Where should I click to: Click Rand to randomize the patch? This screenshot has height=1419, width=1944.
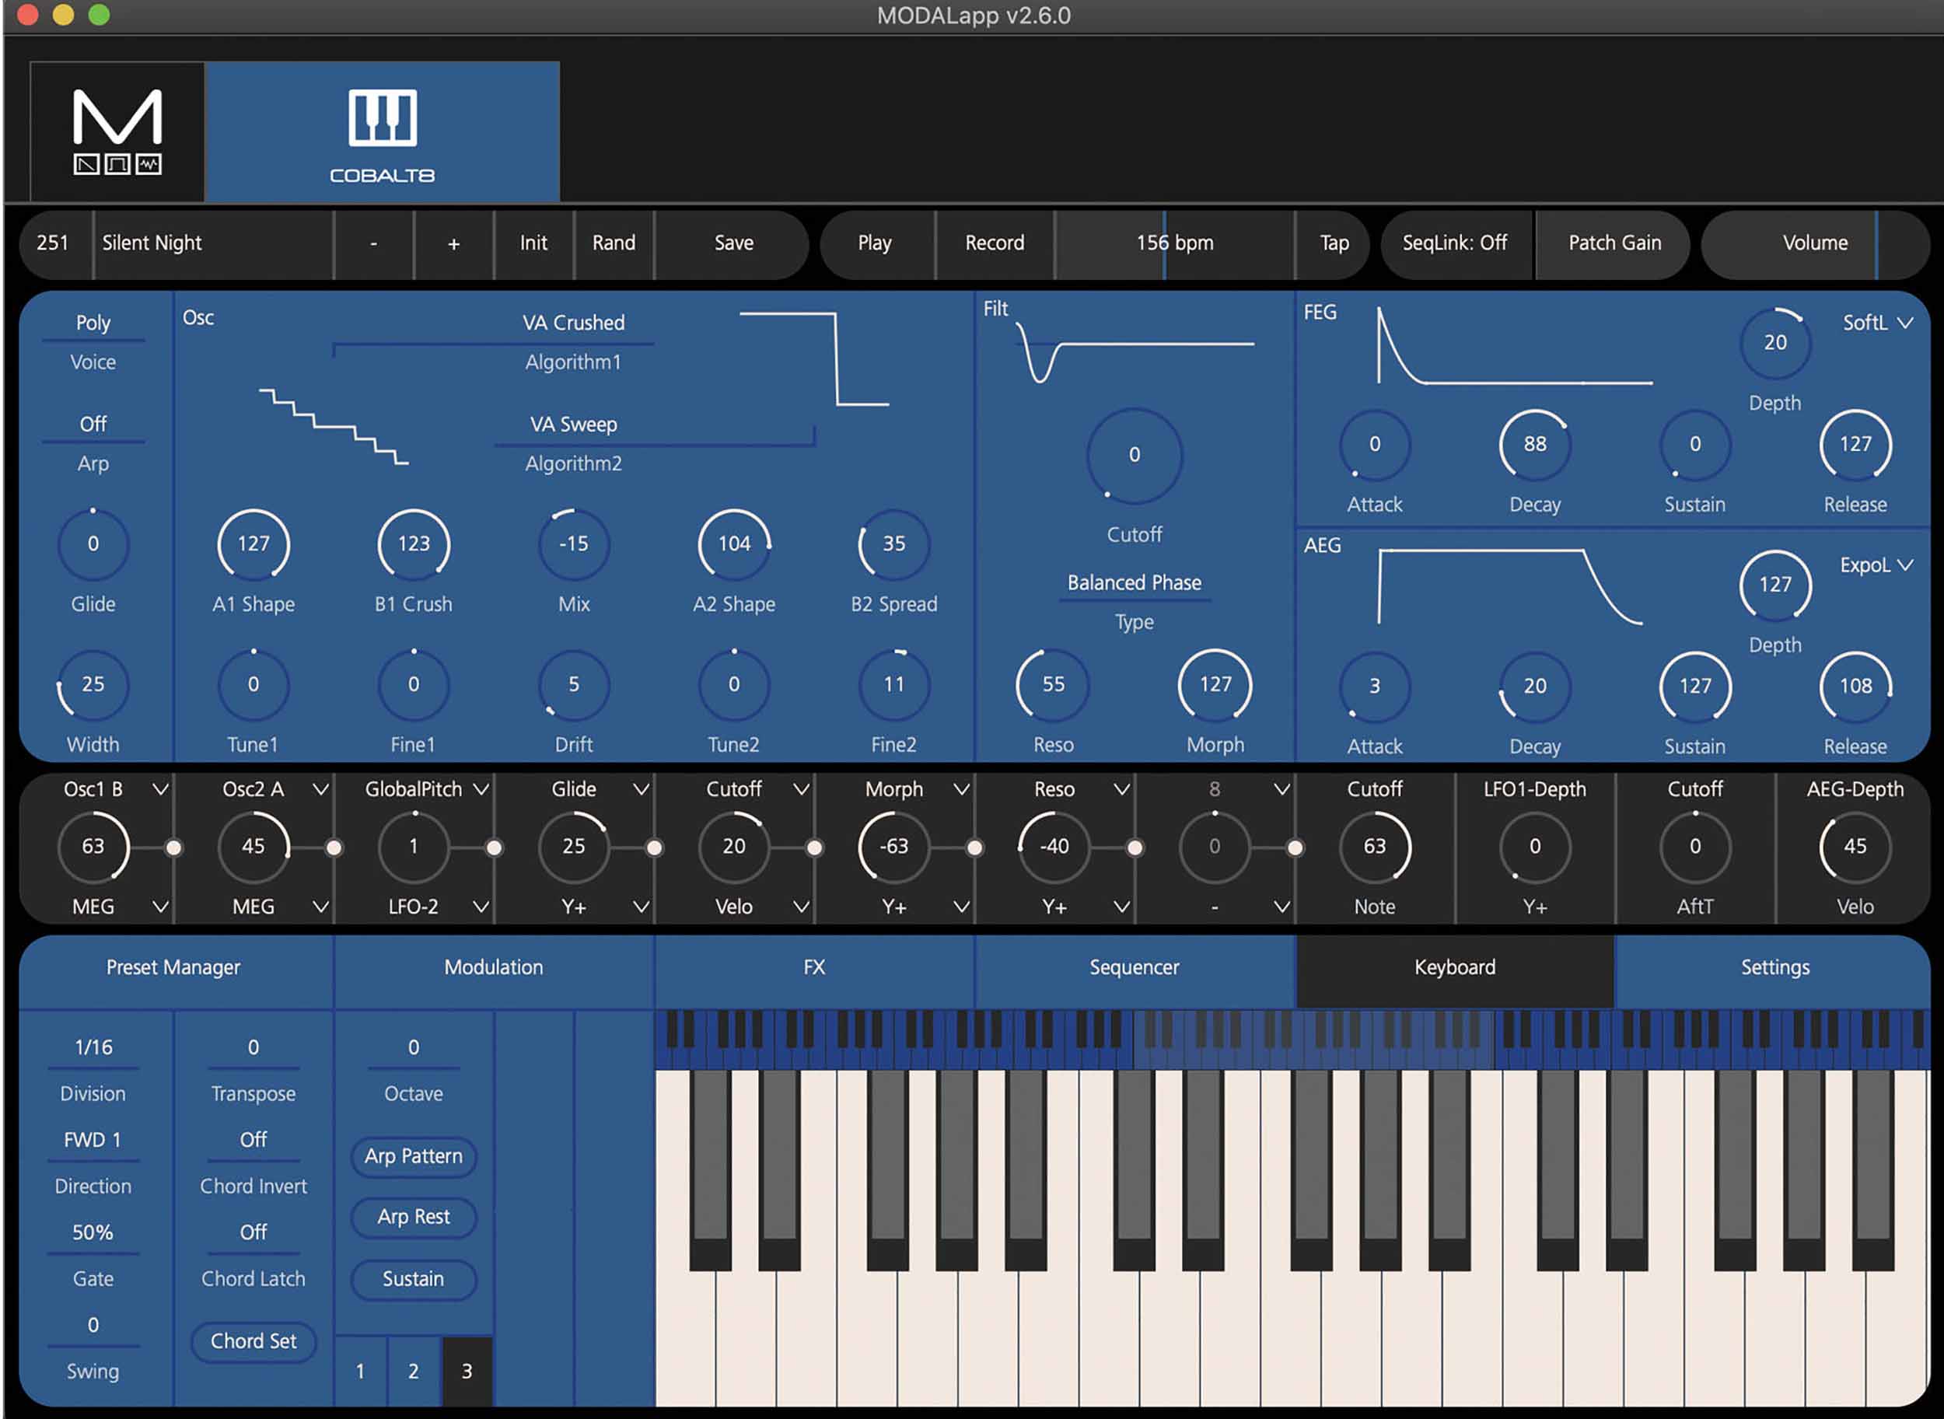click(614, 244)
